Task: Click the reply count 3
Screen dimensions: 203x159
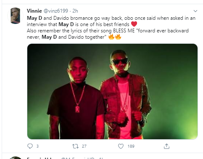Action: (x=37, y=146)
